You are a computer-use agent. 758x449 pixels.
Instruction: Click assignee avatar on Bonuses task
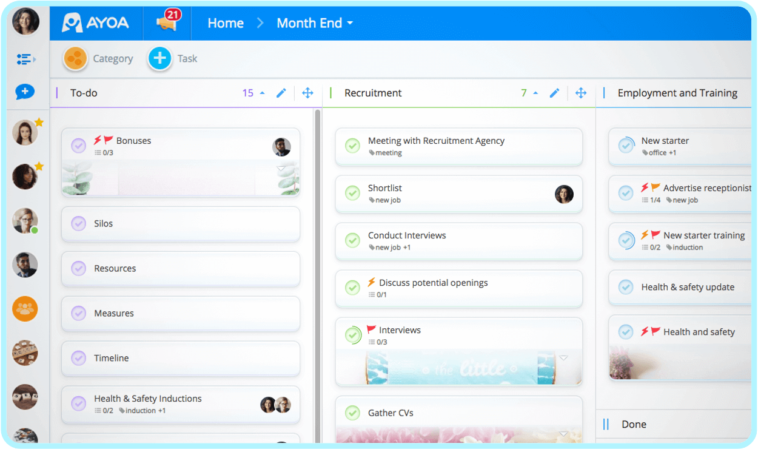coord(281,147)
